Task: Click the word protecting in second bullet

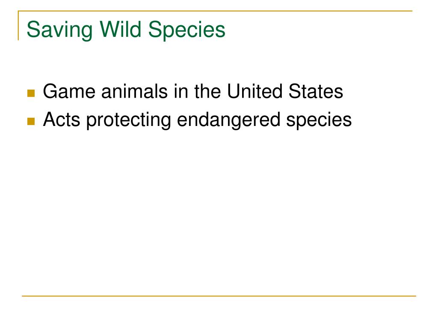Action: tap(128, 120)
